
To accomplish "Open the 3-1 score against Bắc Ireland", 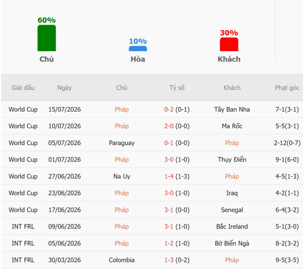I will 169,227.
